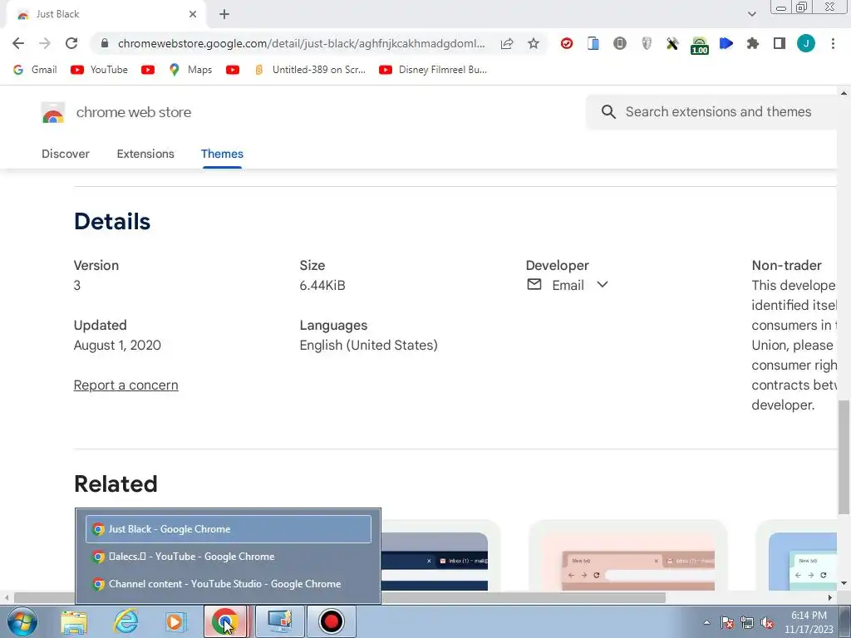Click the blue arrow extension icon

[x=726, y=43]
